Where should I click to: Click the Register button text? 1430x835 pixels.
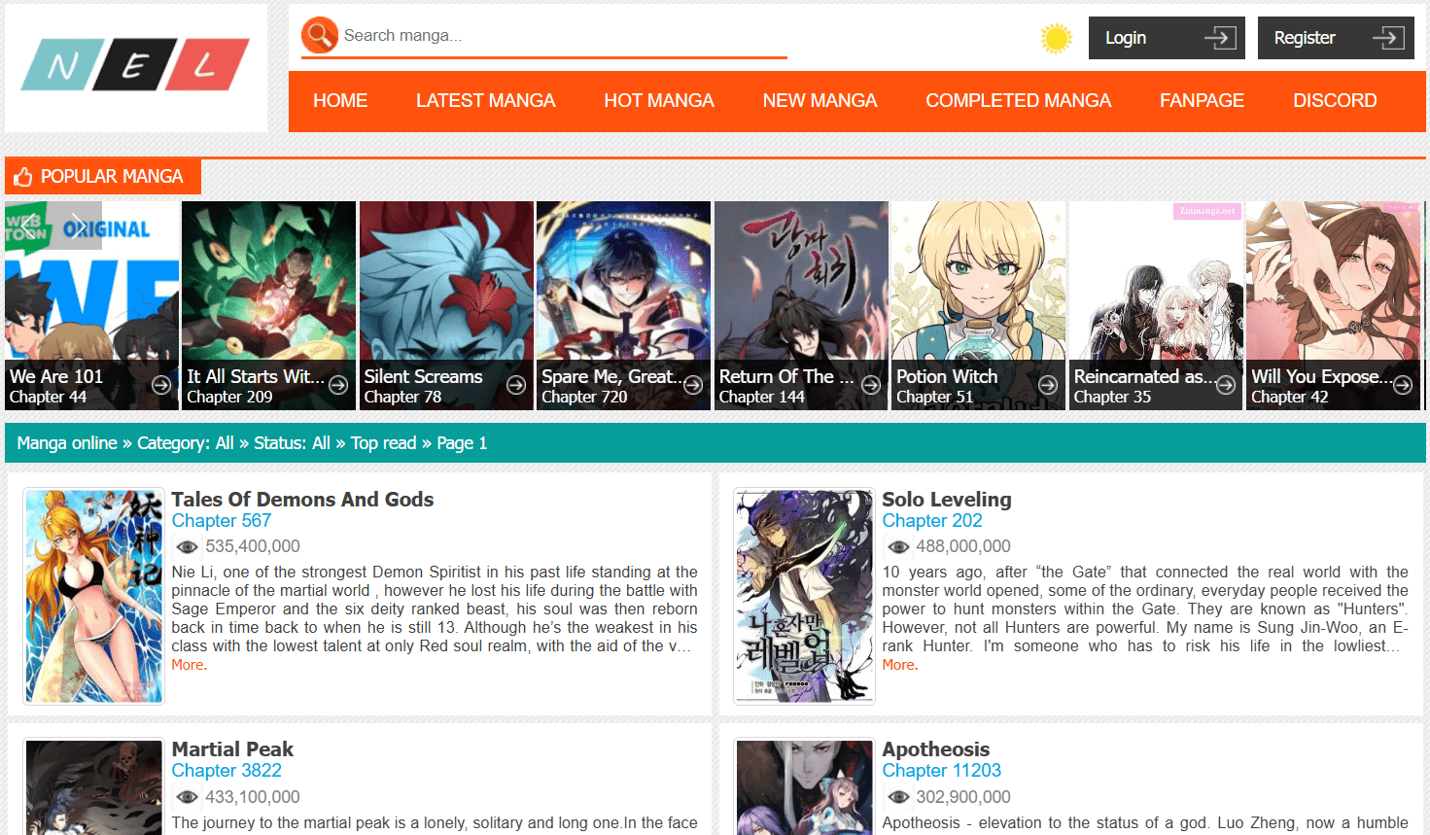pos(1305,38)
